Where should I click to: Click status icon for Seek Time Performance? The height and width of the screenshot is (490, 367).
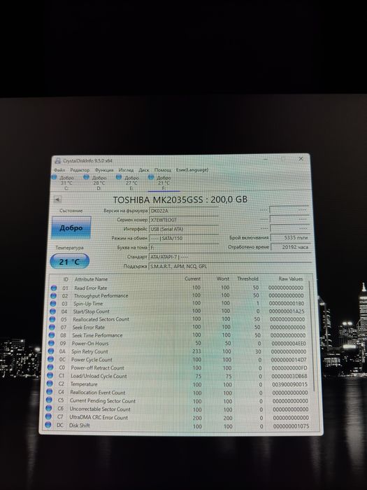(x=52, y=335)
